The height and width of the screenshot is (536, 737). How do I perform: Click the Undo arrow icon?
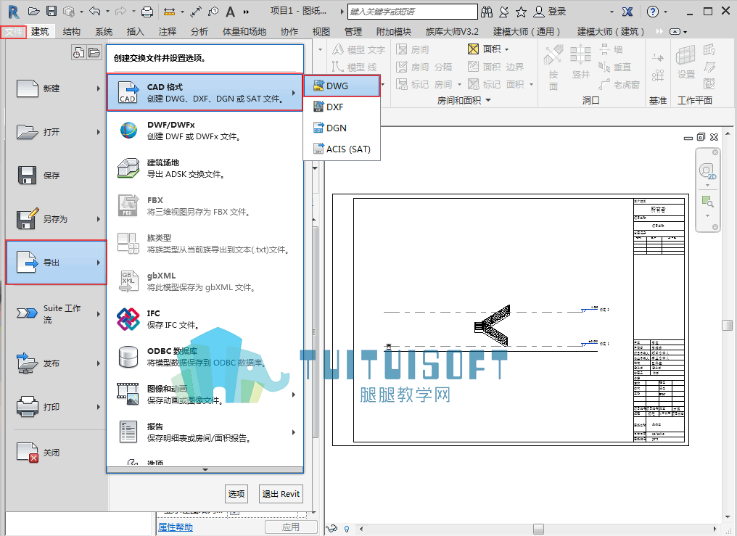click(94, 12)
